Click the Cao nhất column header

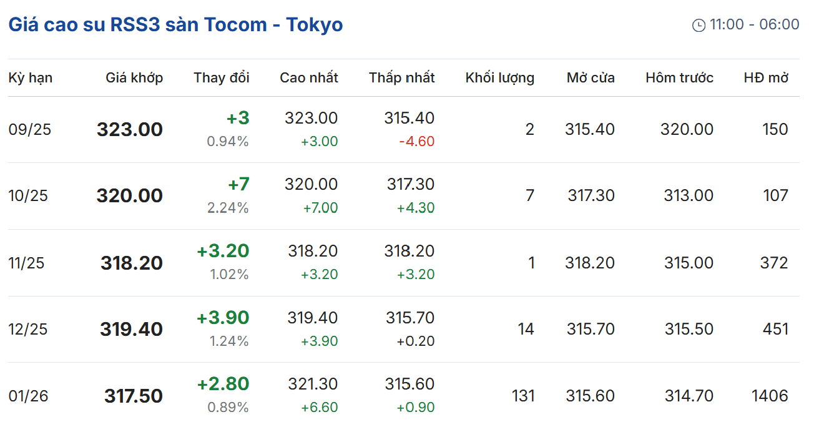[309, 78]
